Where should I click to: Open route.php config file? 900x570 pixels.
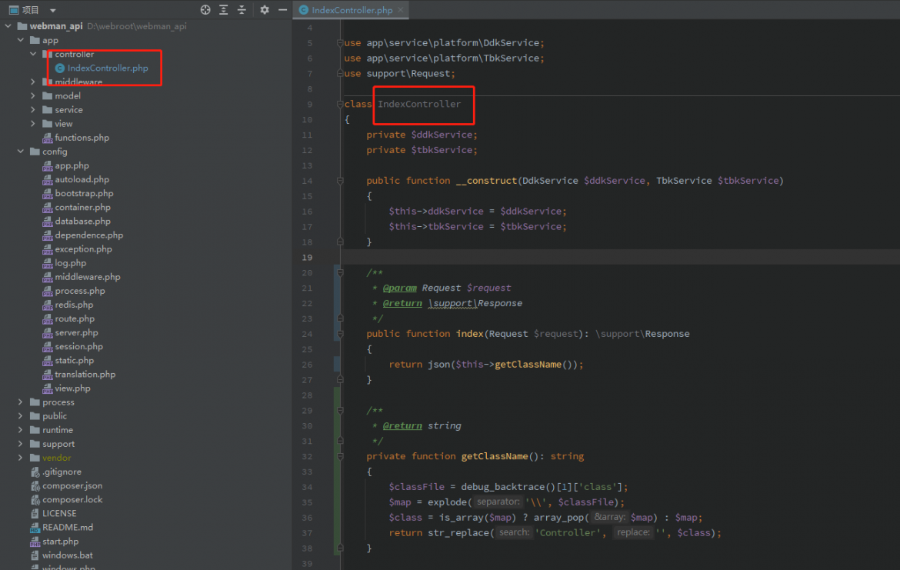[x=75, y=318]
